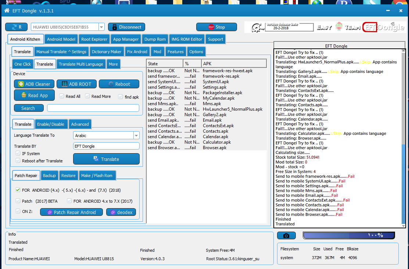Viewport: 409px width, 269px height.
Task: Switch to the Advanced tab
Action: click(x=80, y=124)
